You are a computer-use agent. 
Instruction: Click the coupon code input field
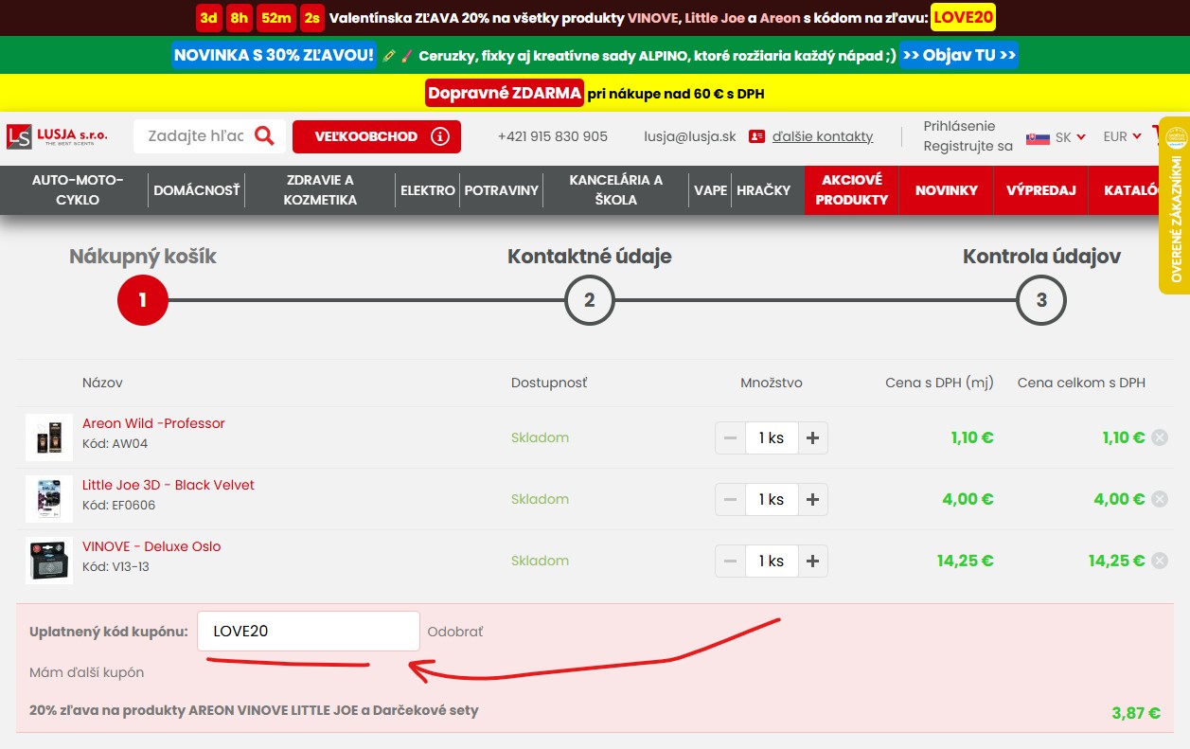(x=308, y=632)
